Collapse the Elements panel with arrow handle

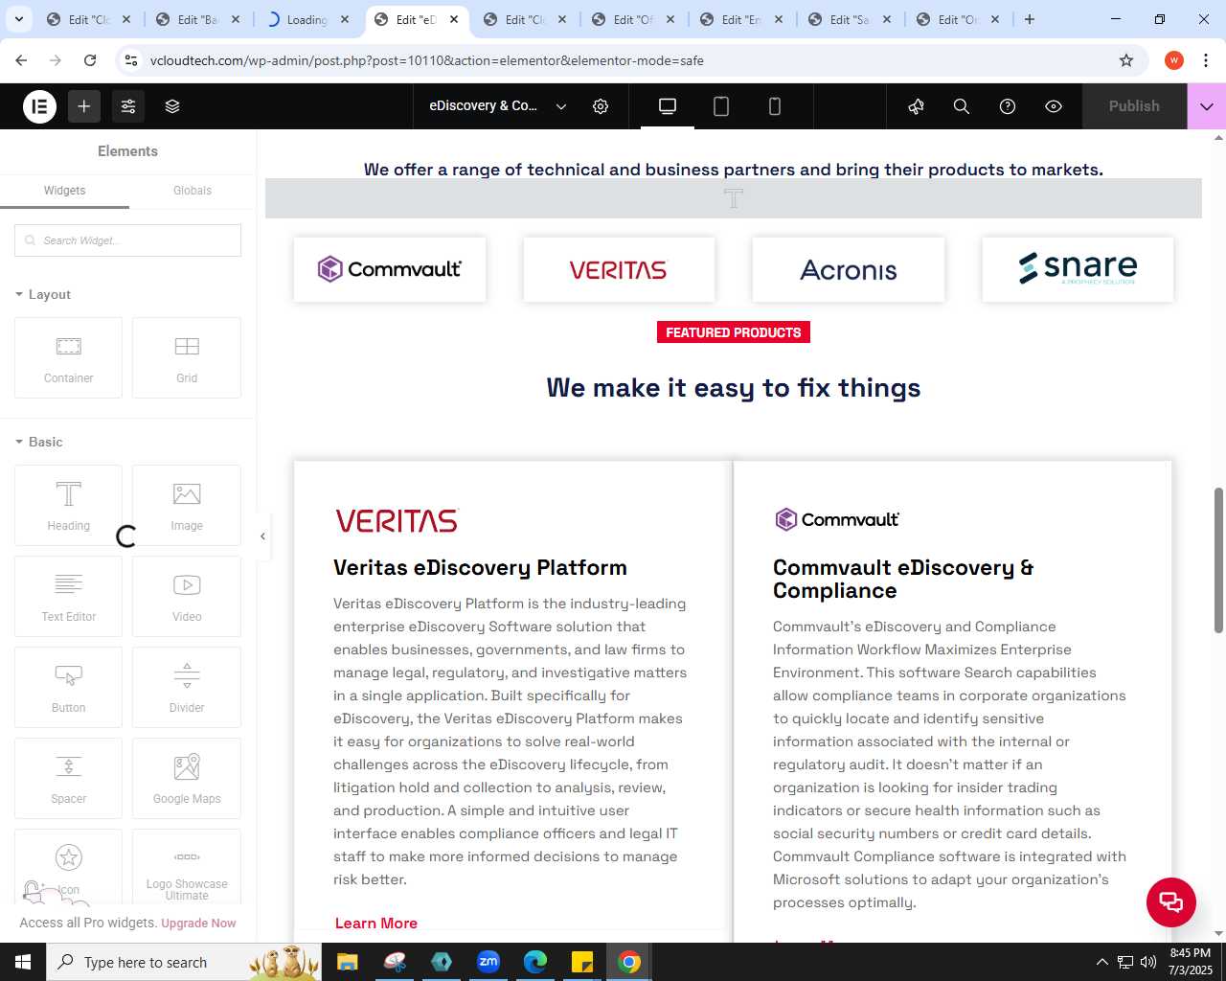[262, 536]
